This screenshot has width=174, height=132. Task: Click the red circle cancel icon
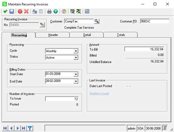pos(20,11)
